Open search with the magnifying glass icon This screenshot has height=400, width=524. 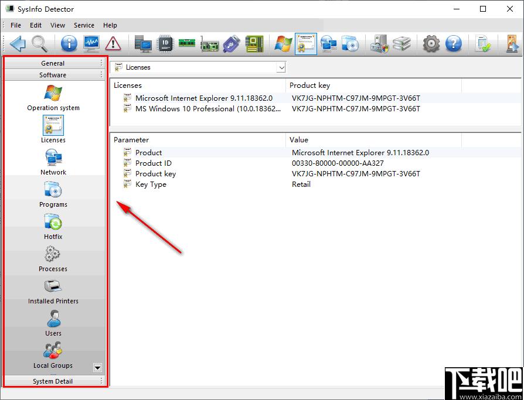(40, 43)
